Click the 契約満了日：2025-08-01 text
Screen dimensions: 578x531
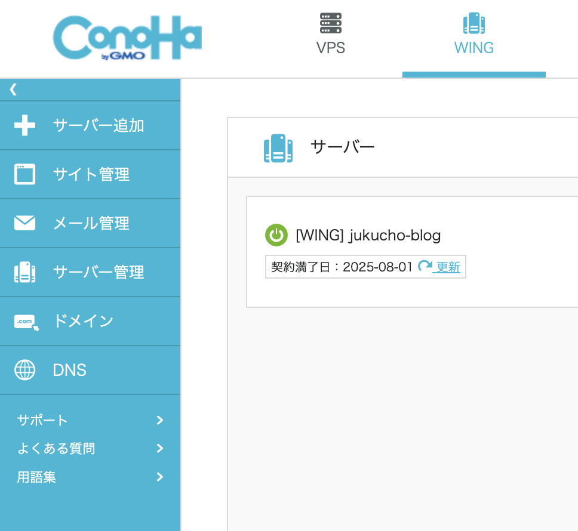(342, 267)
